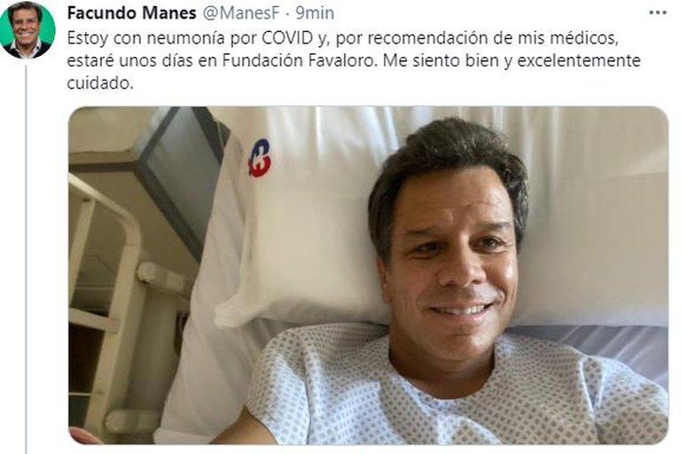Open the tweet's three-dot more options menu
The width and height of the screenshot is (681, 454).
(x=658, y=13)
